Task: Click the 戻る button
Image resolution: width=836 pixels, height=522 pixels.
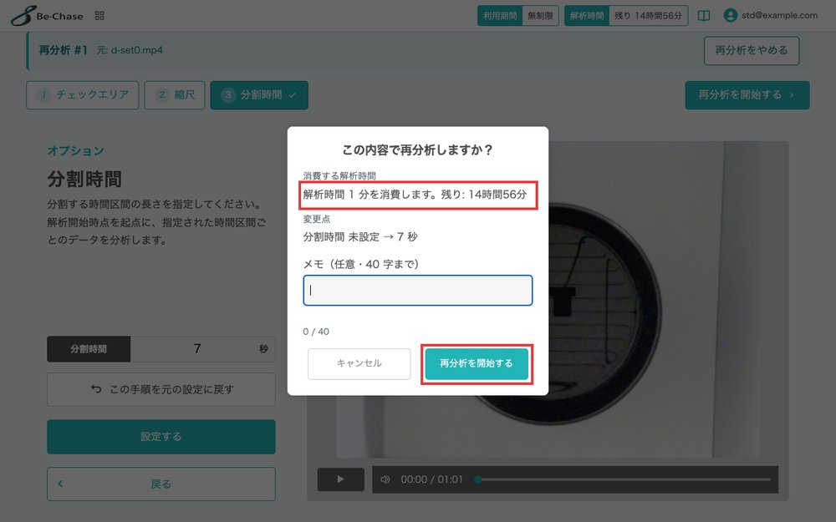Action: [x=161, y=484]
